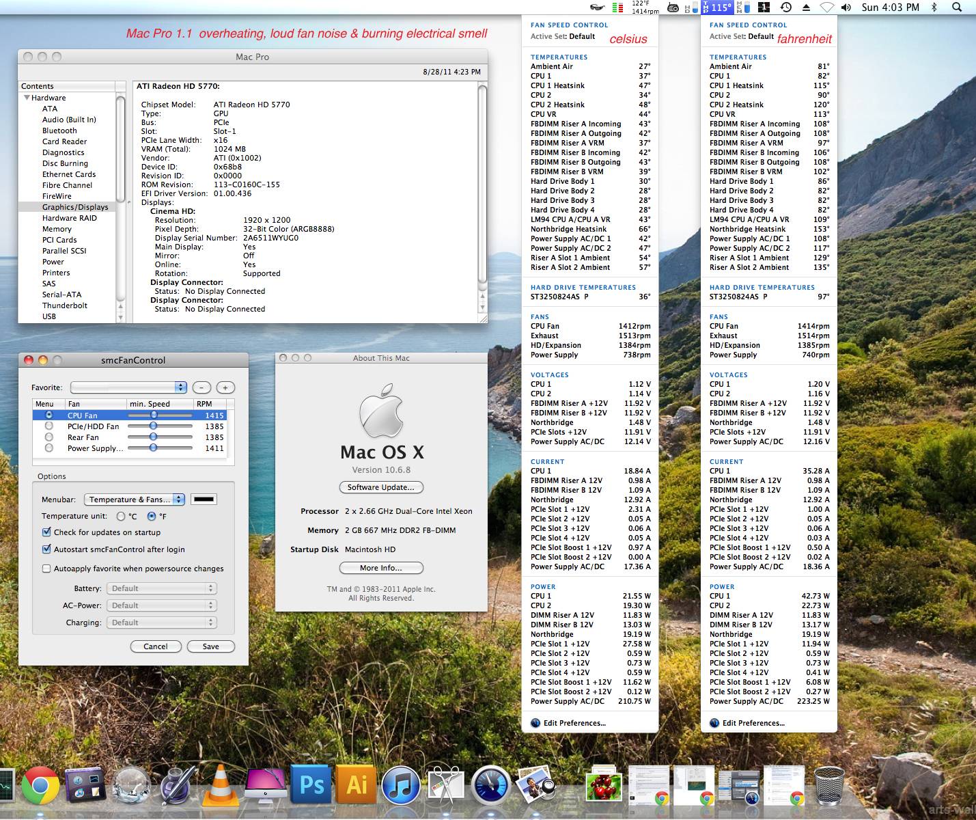Viewport: 976px width, 820px height.
Task: Open Spotlight search magnifier
Action: (957, 8)
